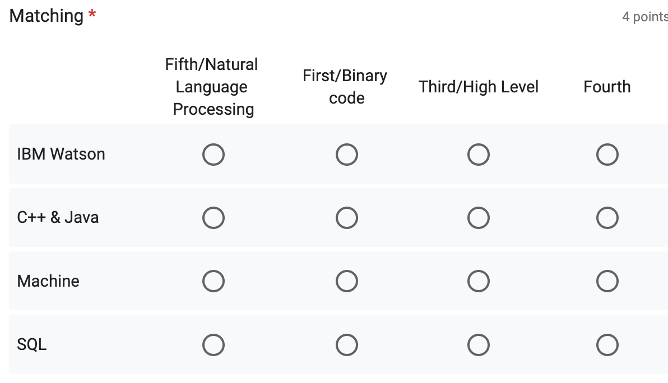The width and height of the screenshot is (668, 383).
Task: Select First/Binary code for SQL
Action: pyautogui.click(x=347, y=344)
